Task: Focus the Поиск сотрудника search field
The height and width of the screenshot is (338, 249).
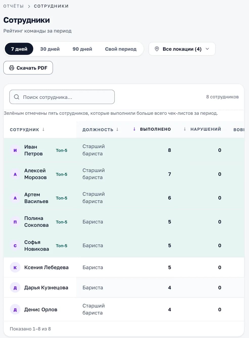Action: pyautogui.click(x=62, y=97)
